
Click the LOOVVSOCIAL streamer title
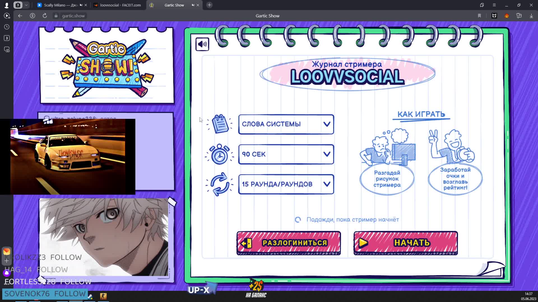coord(347,77)
